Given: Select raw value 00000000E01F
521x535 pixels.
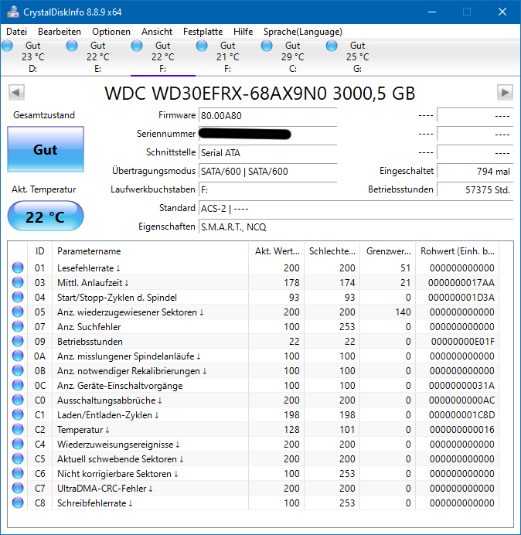Looking at the screenshot, I should tap(463, 342).
